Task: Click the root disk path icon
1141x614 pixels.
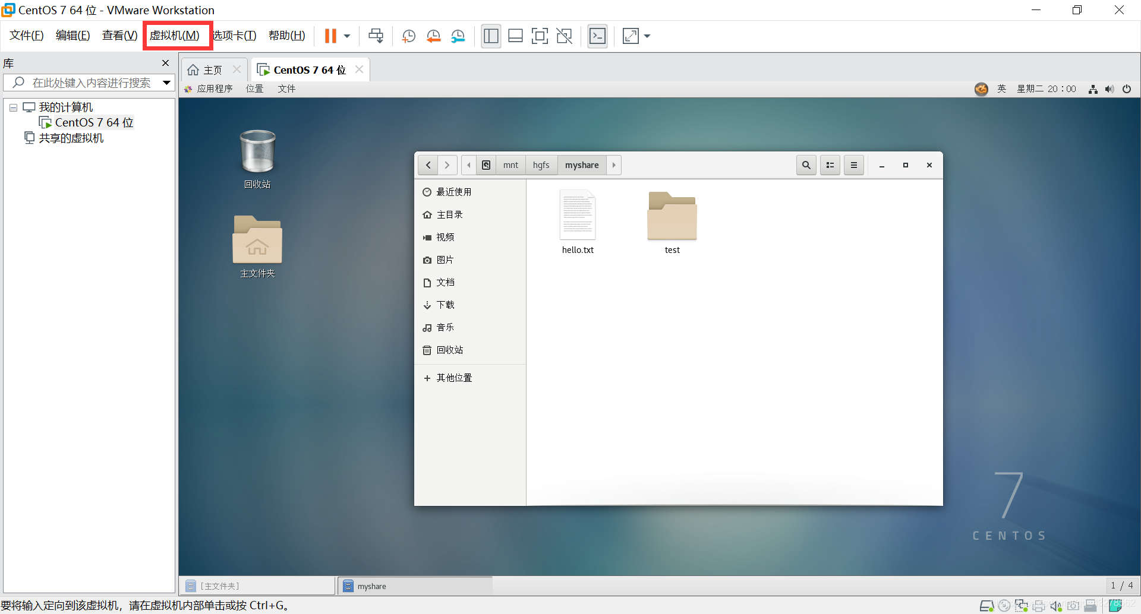Action: (x=486, y=165)
